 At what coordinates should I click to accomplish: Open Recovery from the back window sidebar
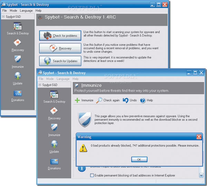point(18,43)
